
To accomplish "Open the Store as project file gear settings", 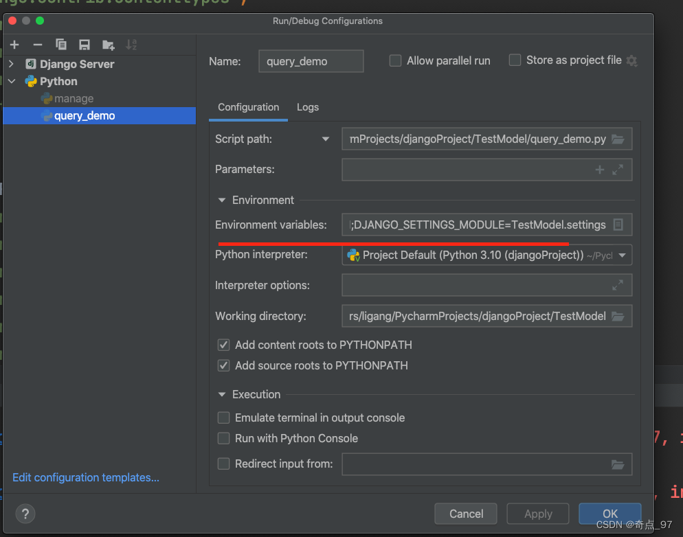I will pyautogui.click(x=631, y=61).
